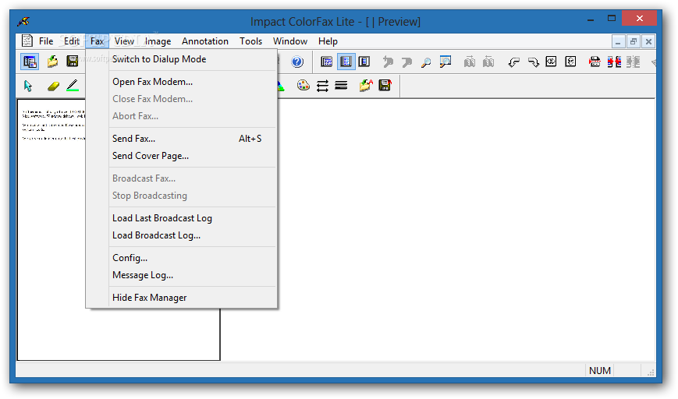
Task: Open the Tools menu
Action: point(250,41)
